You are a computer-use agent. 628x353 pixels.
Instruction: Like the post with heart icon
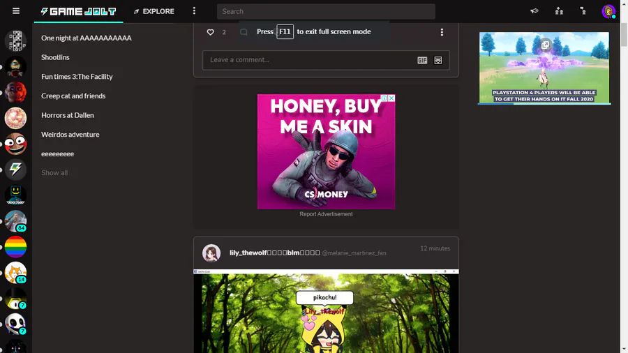(210, 32)
